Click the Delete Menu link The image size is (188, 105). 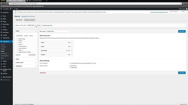(43, 73)
